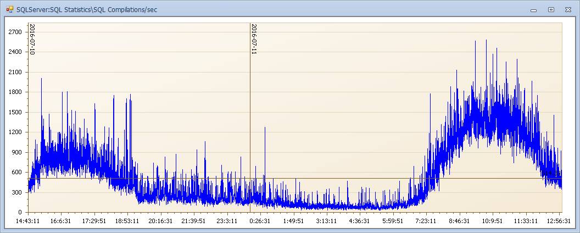Screen dimensions: 580x233
Task: Click the 4:36:31 time axis label
Action: point(360,221)
